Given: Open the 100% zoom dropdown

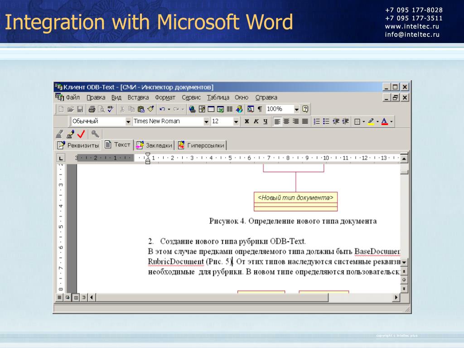Looking at the screenshot, I should 296,110.
